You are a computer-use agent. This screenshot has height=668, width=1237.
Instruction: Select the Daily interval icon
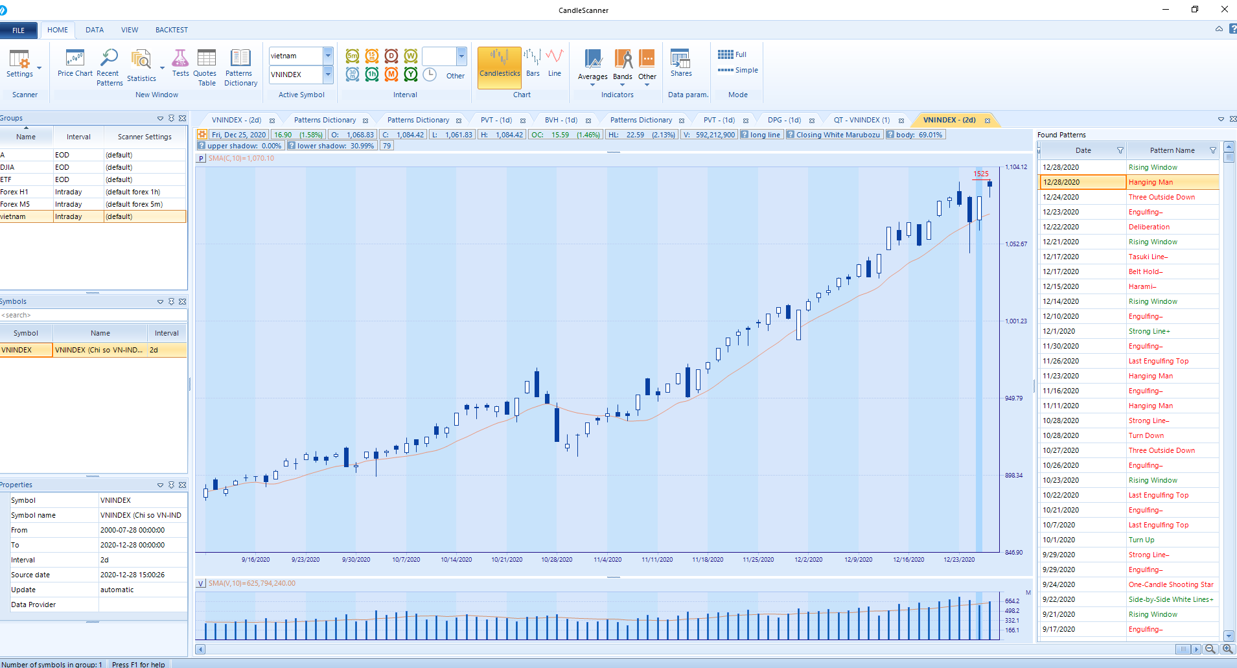click(391, 56)
